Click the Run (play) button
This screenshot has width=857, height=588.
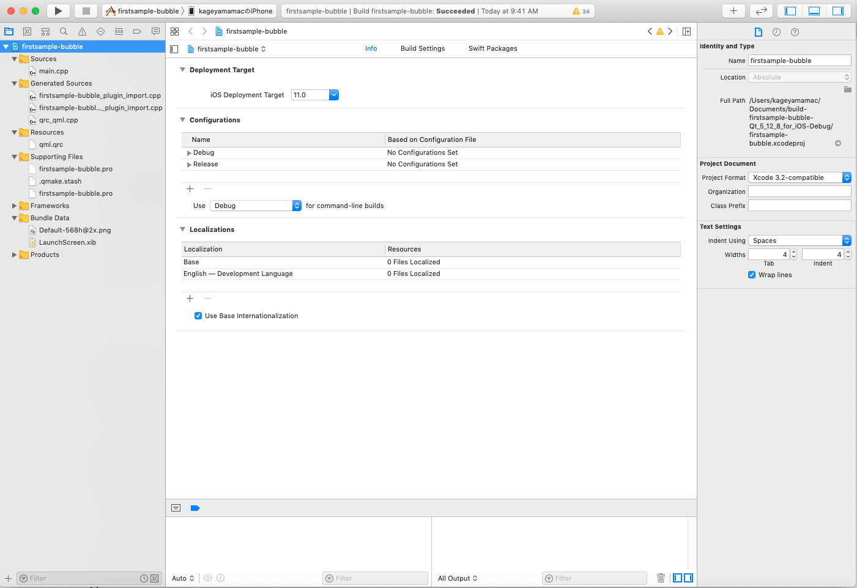[x=58, y=11]
